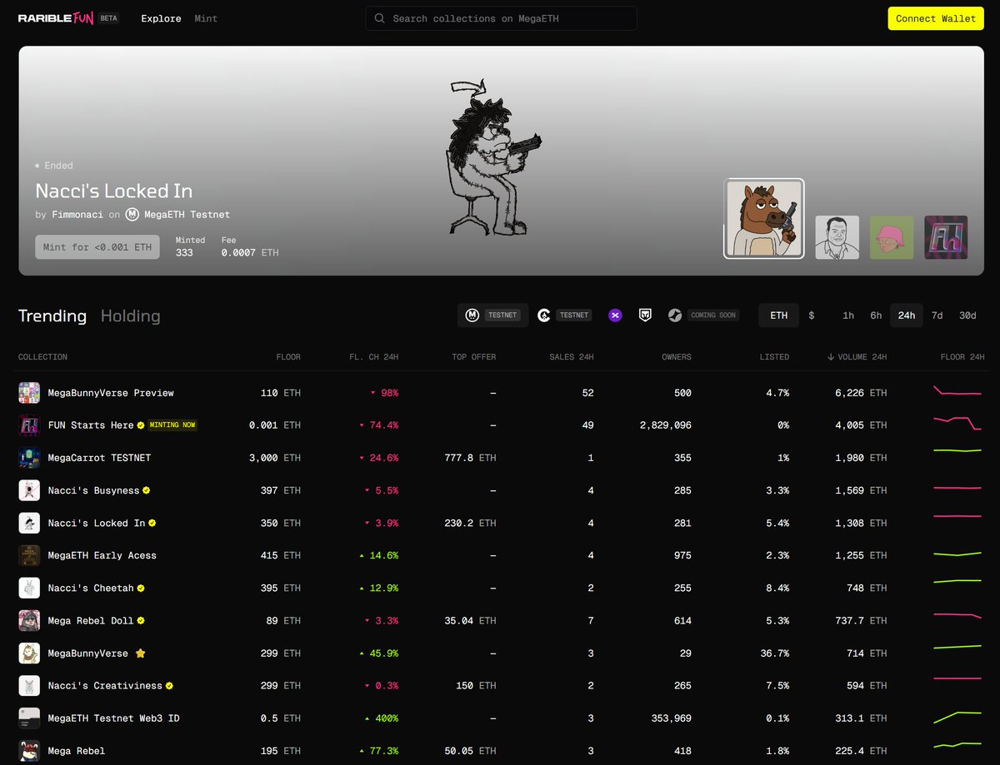Open MegaBunnyVerse Preview collection avatar
The width and height of the screenshot is (1000, 765).
point(29,393)
